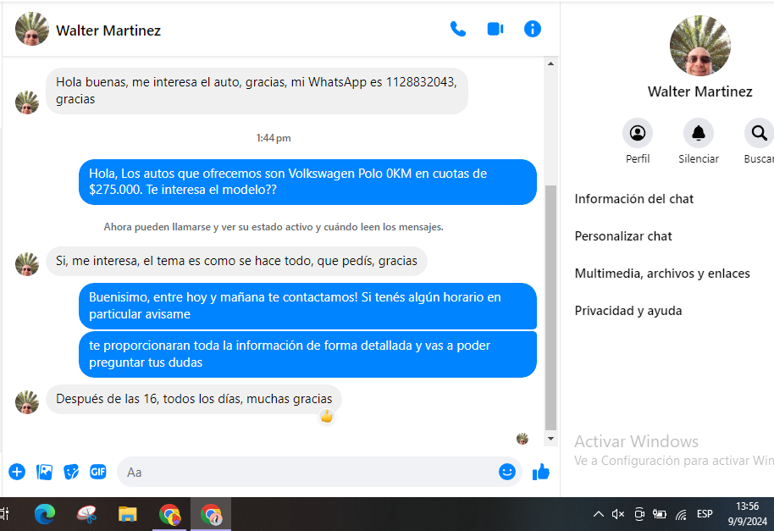Click Walter Martinez's header profile picture
Screen dimensions: 774x531
[32, 29]
